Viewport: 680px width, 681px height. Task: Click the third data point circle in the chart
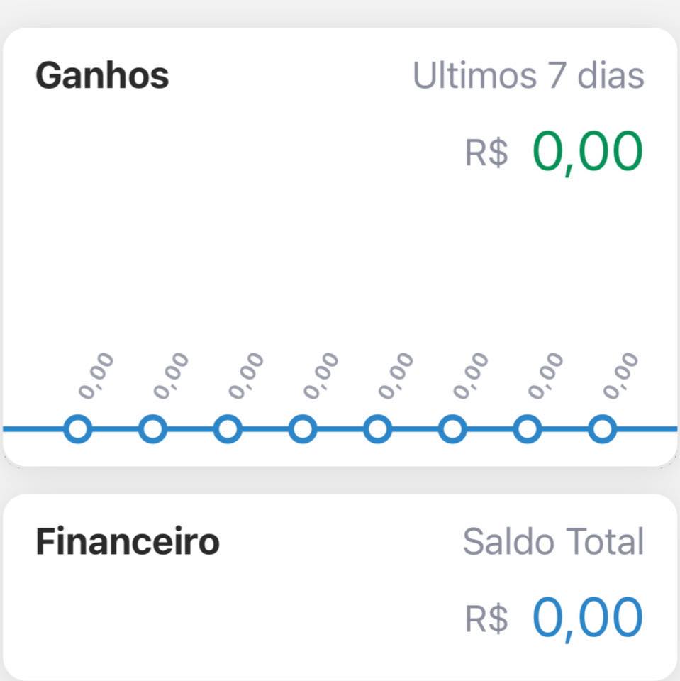point(228,429)
